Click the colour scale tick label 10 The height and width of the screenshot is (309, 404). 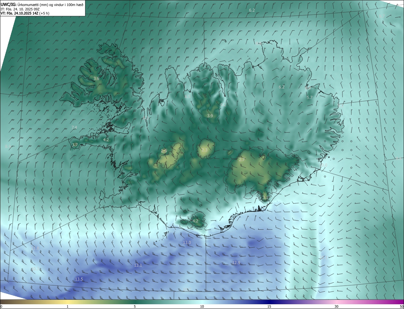tap(202, 306)
